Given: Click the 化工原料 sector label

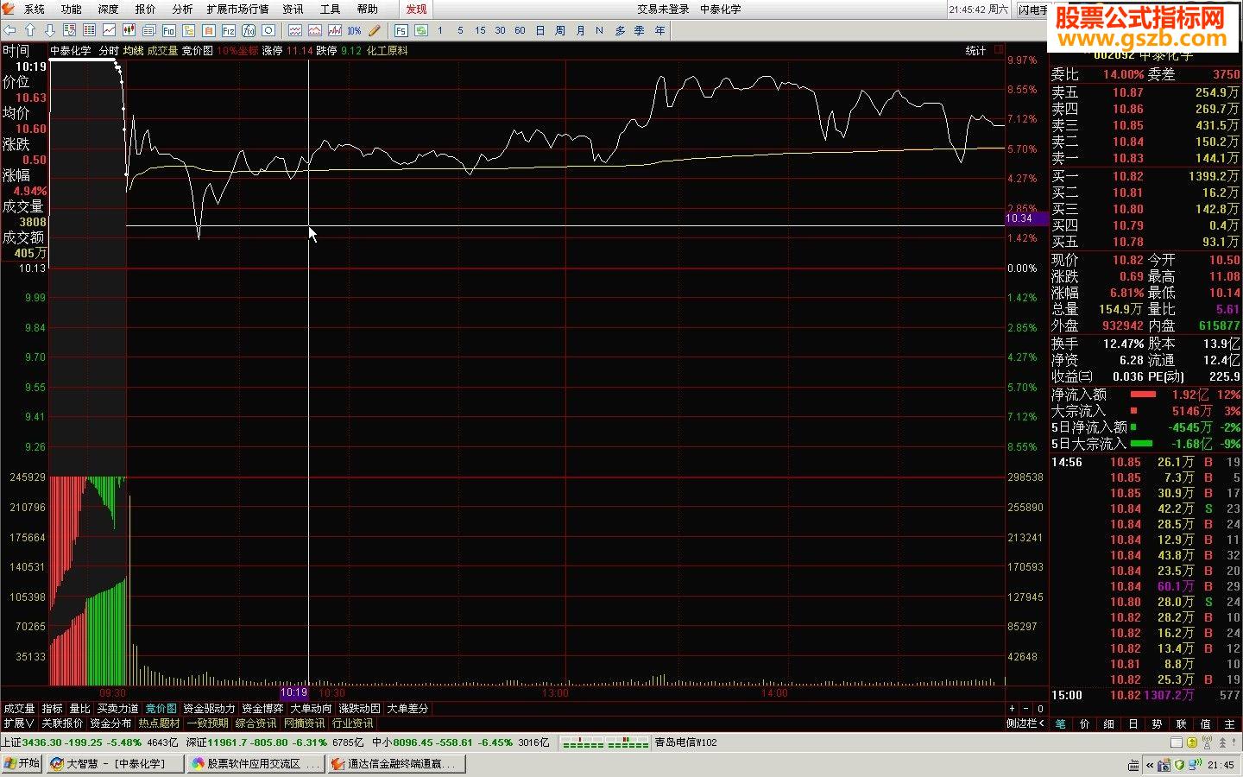Looking at the screenshot, I should coord(388,51).
